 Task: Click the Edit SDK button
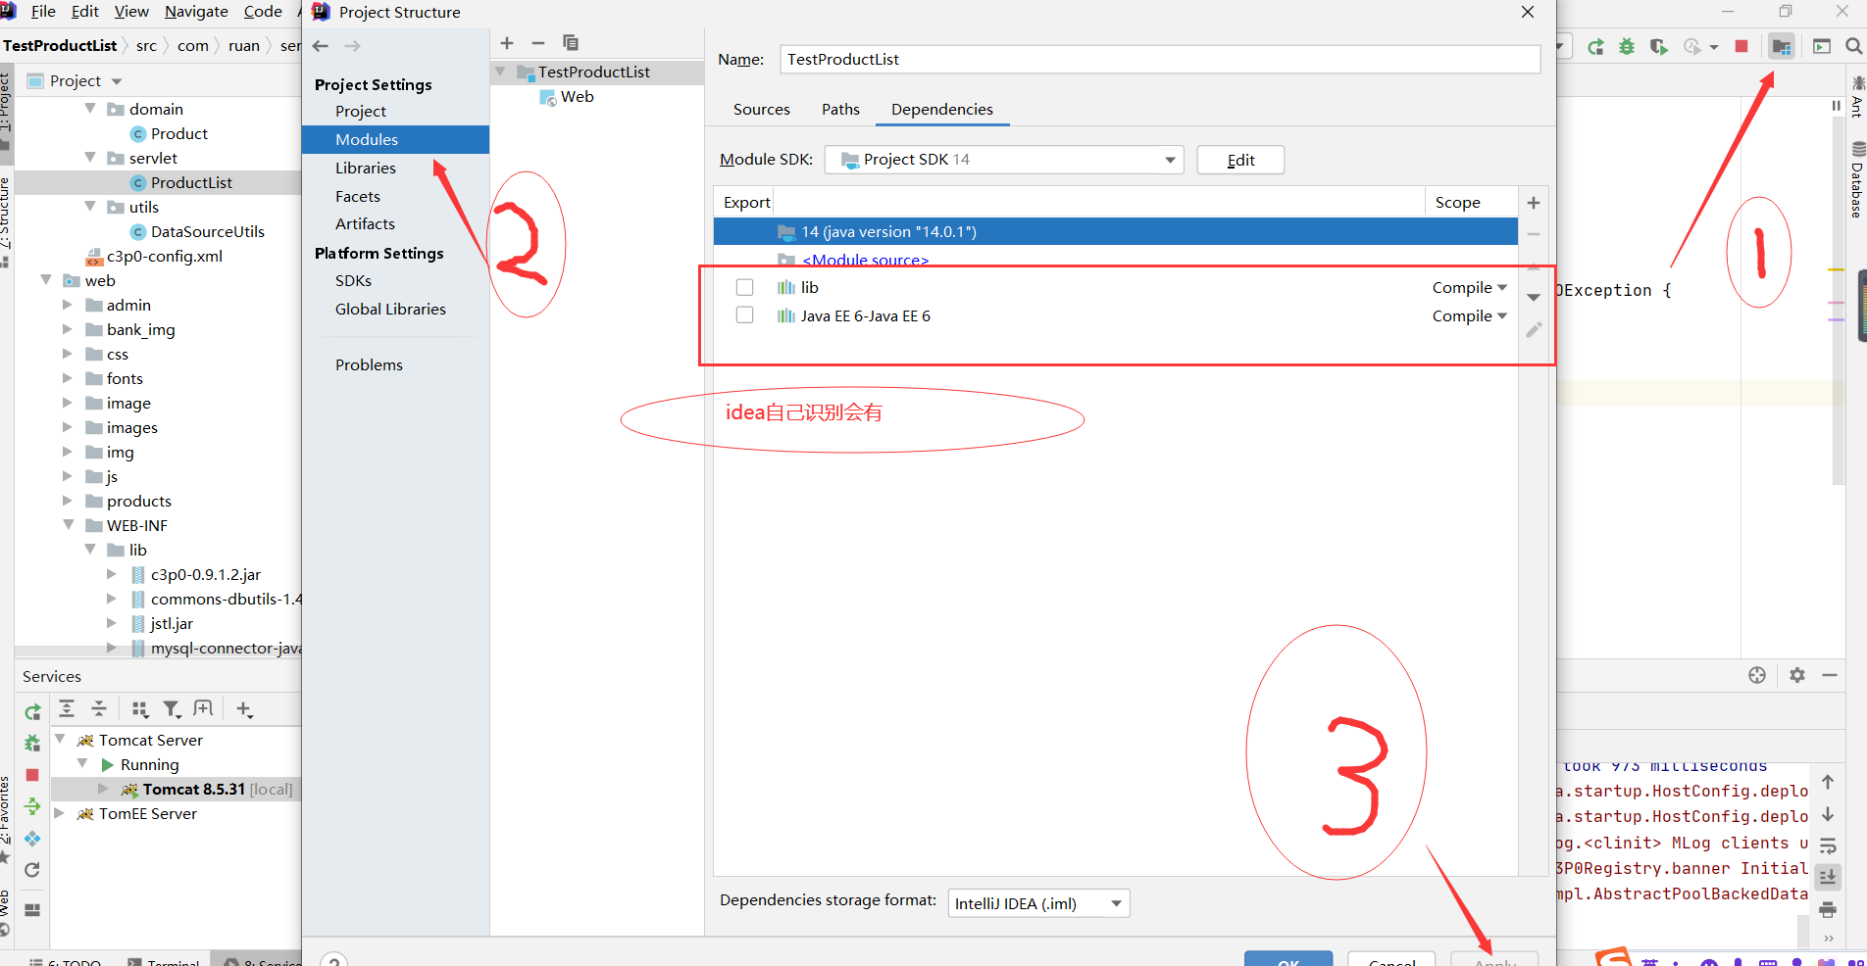pyautogui.click(x=1240, y=160)
